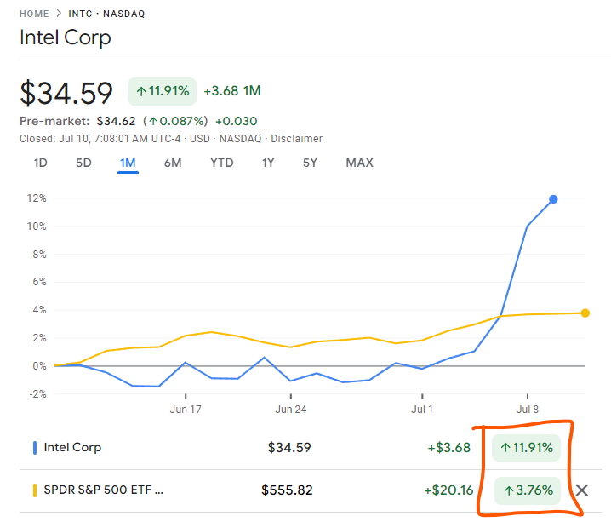Click the Jul 1 axis label
This screenshot has width=611, height=522.
pos(422,410)
